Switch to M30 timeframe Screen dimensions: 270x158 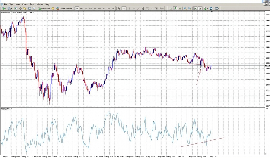click(x=91, y=9)
